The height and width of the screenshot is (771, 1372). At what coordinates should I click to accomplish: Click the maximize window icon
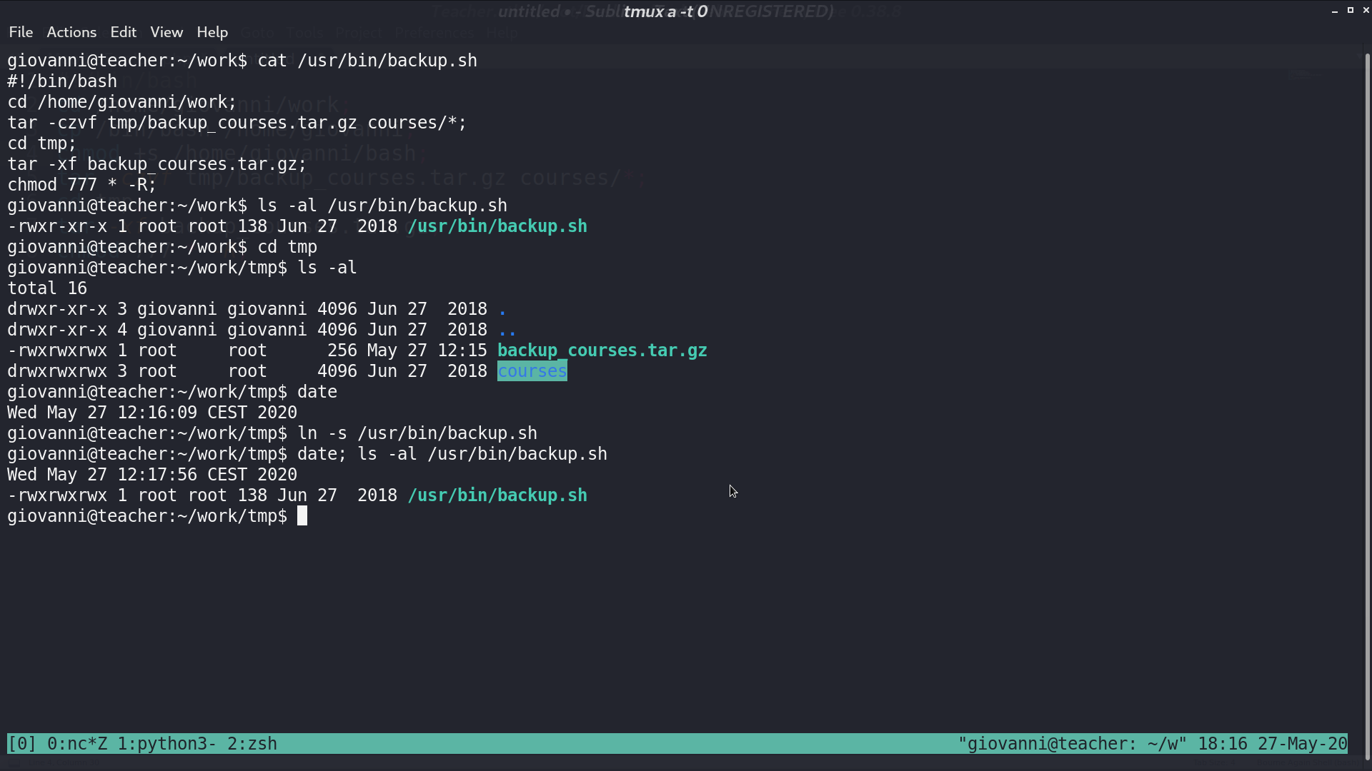(1351, 10)
